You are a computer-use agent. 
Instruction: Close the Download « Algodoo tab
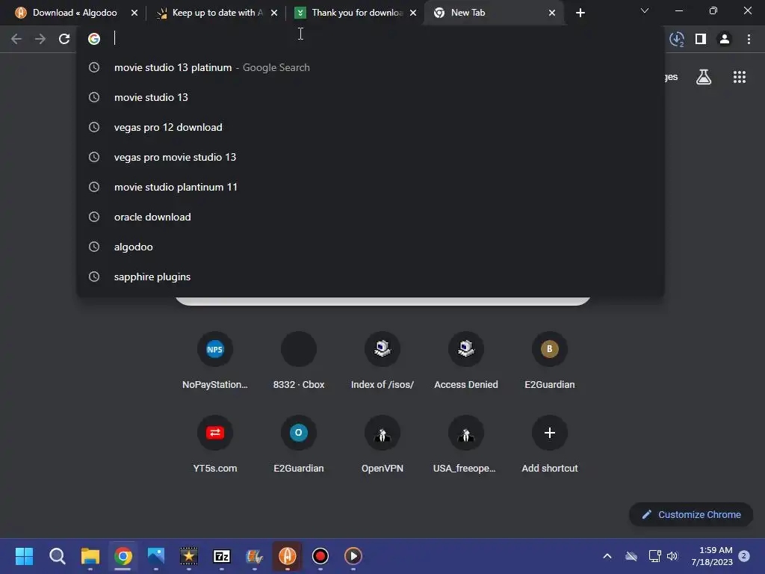pyautogui.click(x=134, y=13)
